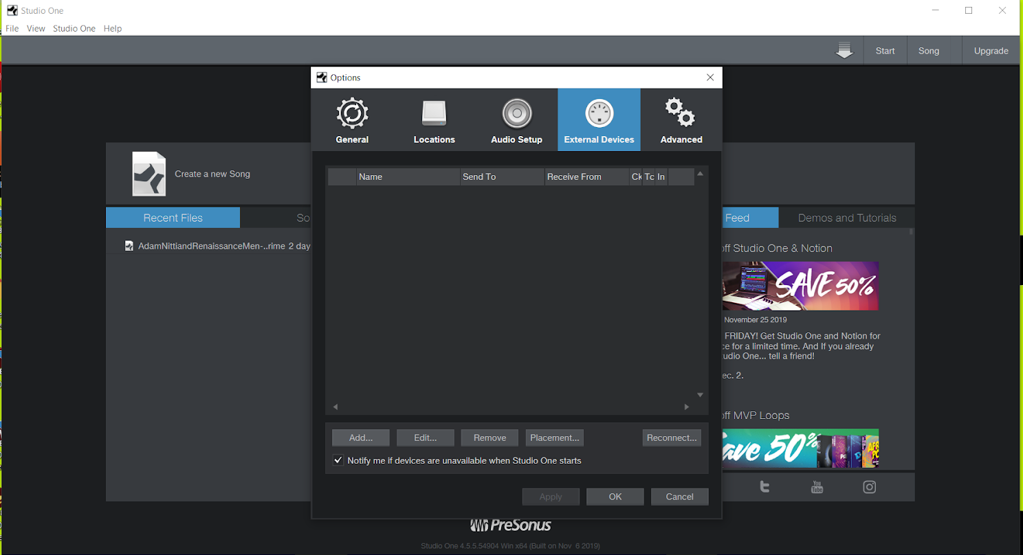Click the Reconnect... button
Viewport: 1023px width, 555px height.
tap(672, 438)
